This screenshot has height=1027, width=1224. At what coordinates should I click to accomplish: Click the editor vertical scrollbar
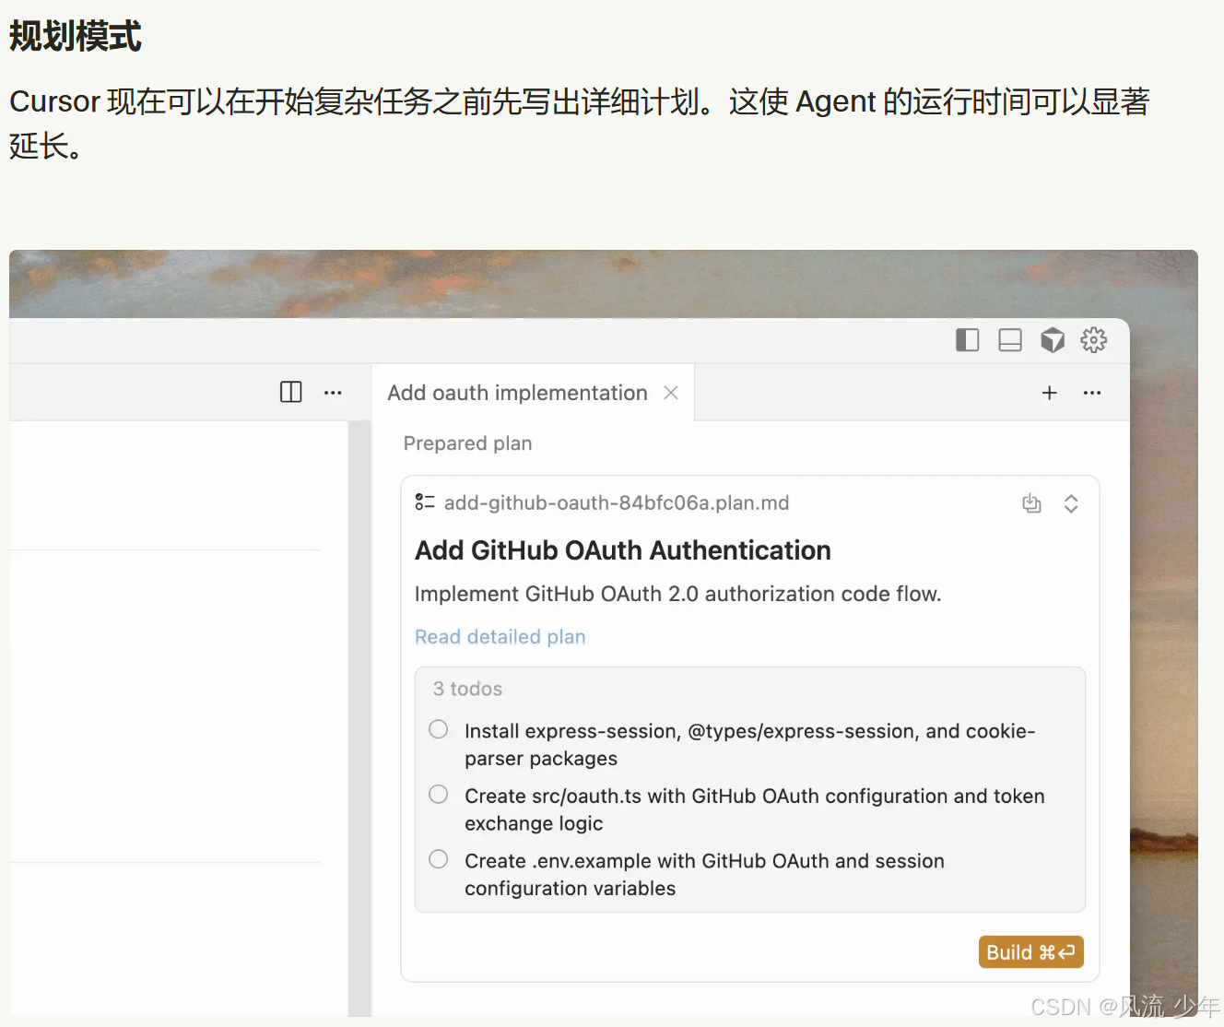pos(359,719)
